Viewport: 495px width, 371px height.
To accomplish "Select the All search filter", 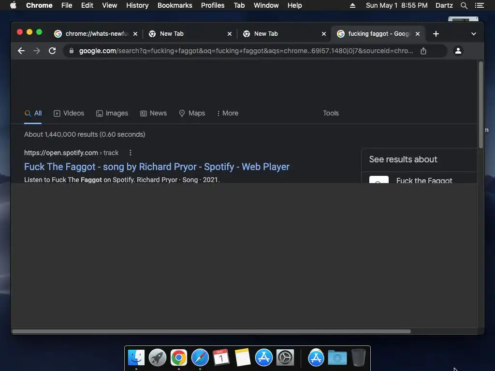I will tap(33, 113).
